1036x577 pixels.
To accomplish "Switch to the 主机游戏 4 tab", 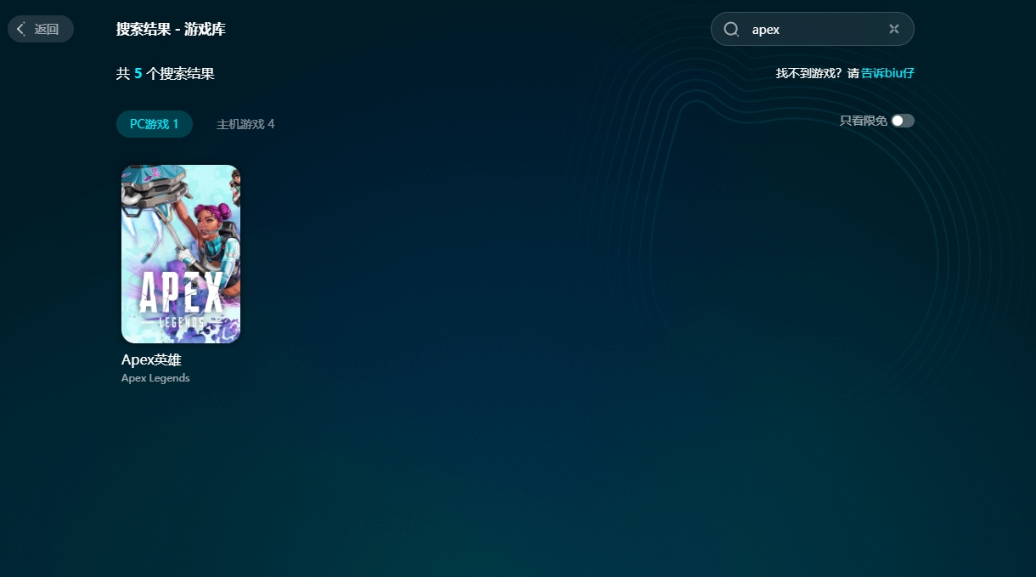I will click(245, 124).
